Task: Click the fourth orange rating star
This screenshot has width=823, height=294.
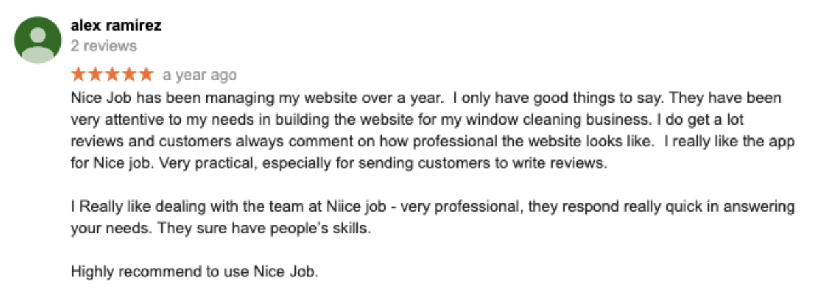Action: pyautogui.click(x=129, y=74)
